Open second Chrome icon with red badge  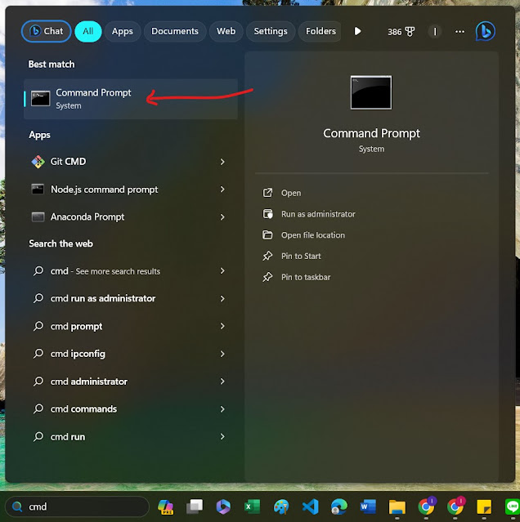[x=455, y=506]
